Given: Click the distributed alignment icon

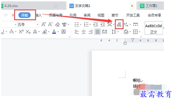Looking at the screenshot, I should (104, 32).
